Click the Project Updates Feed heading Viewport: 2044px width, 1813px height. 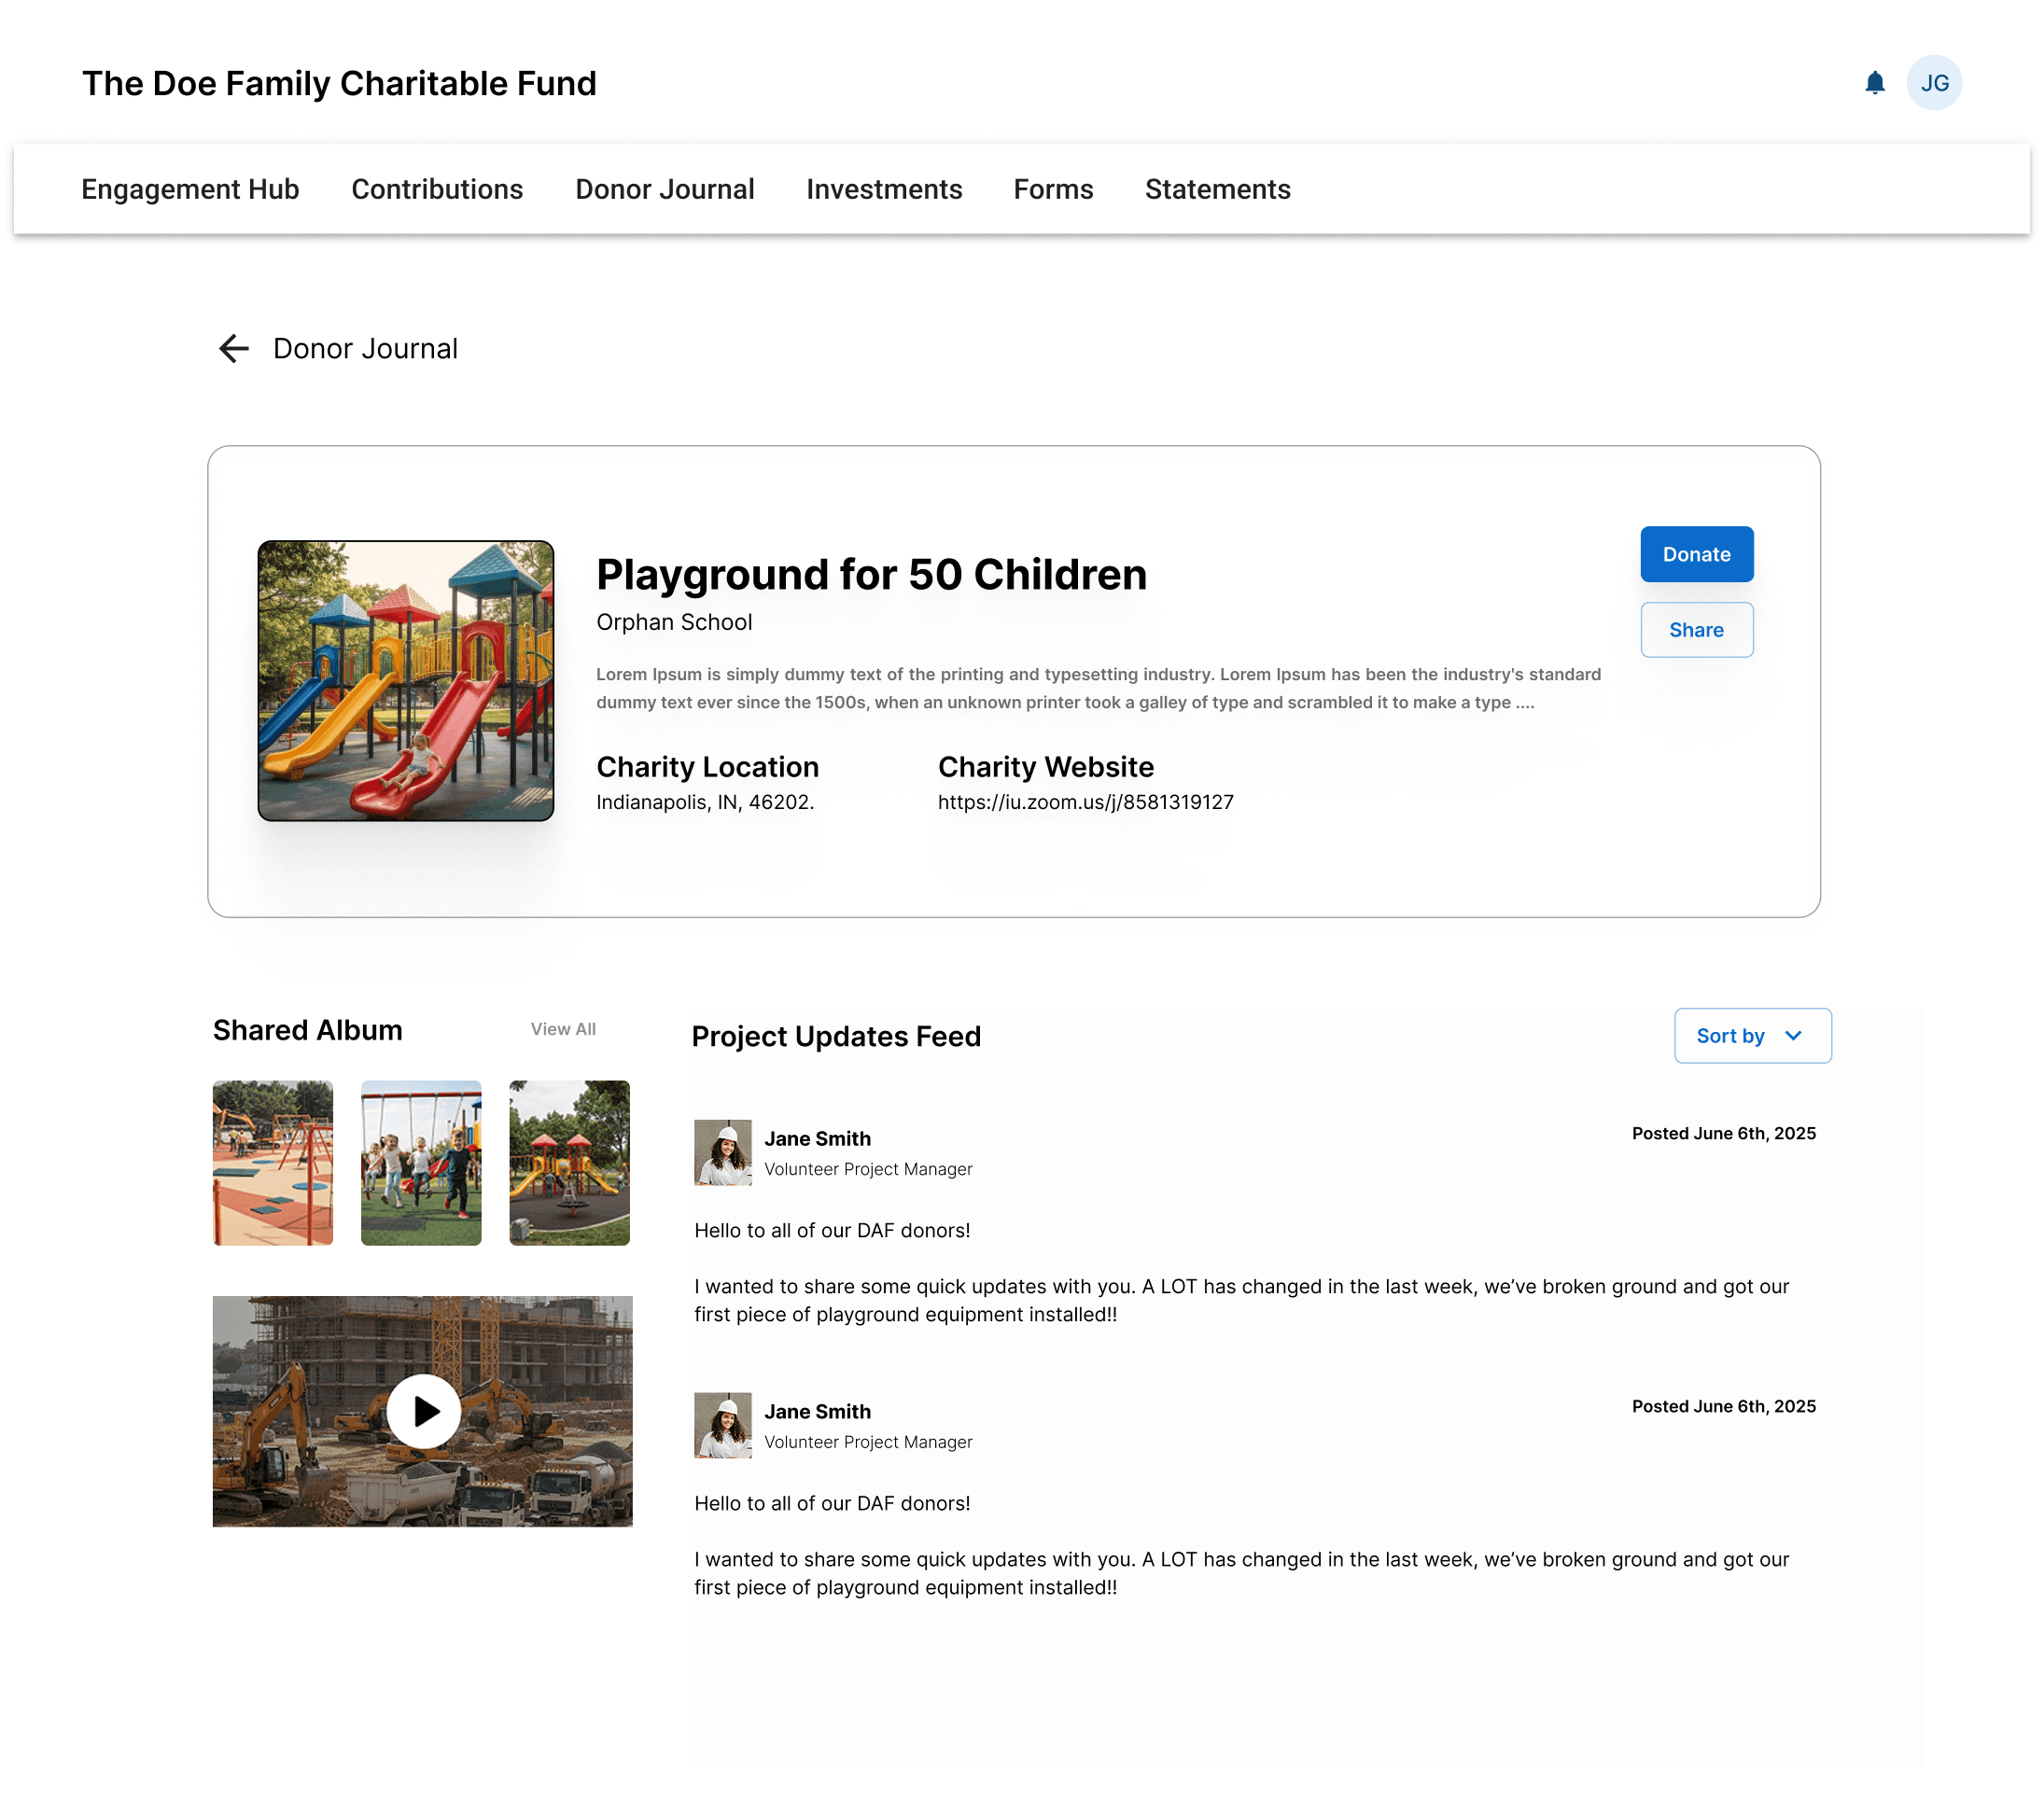836,1036
